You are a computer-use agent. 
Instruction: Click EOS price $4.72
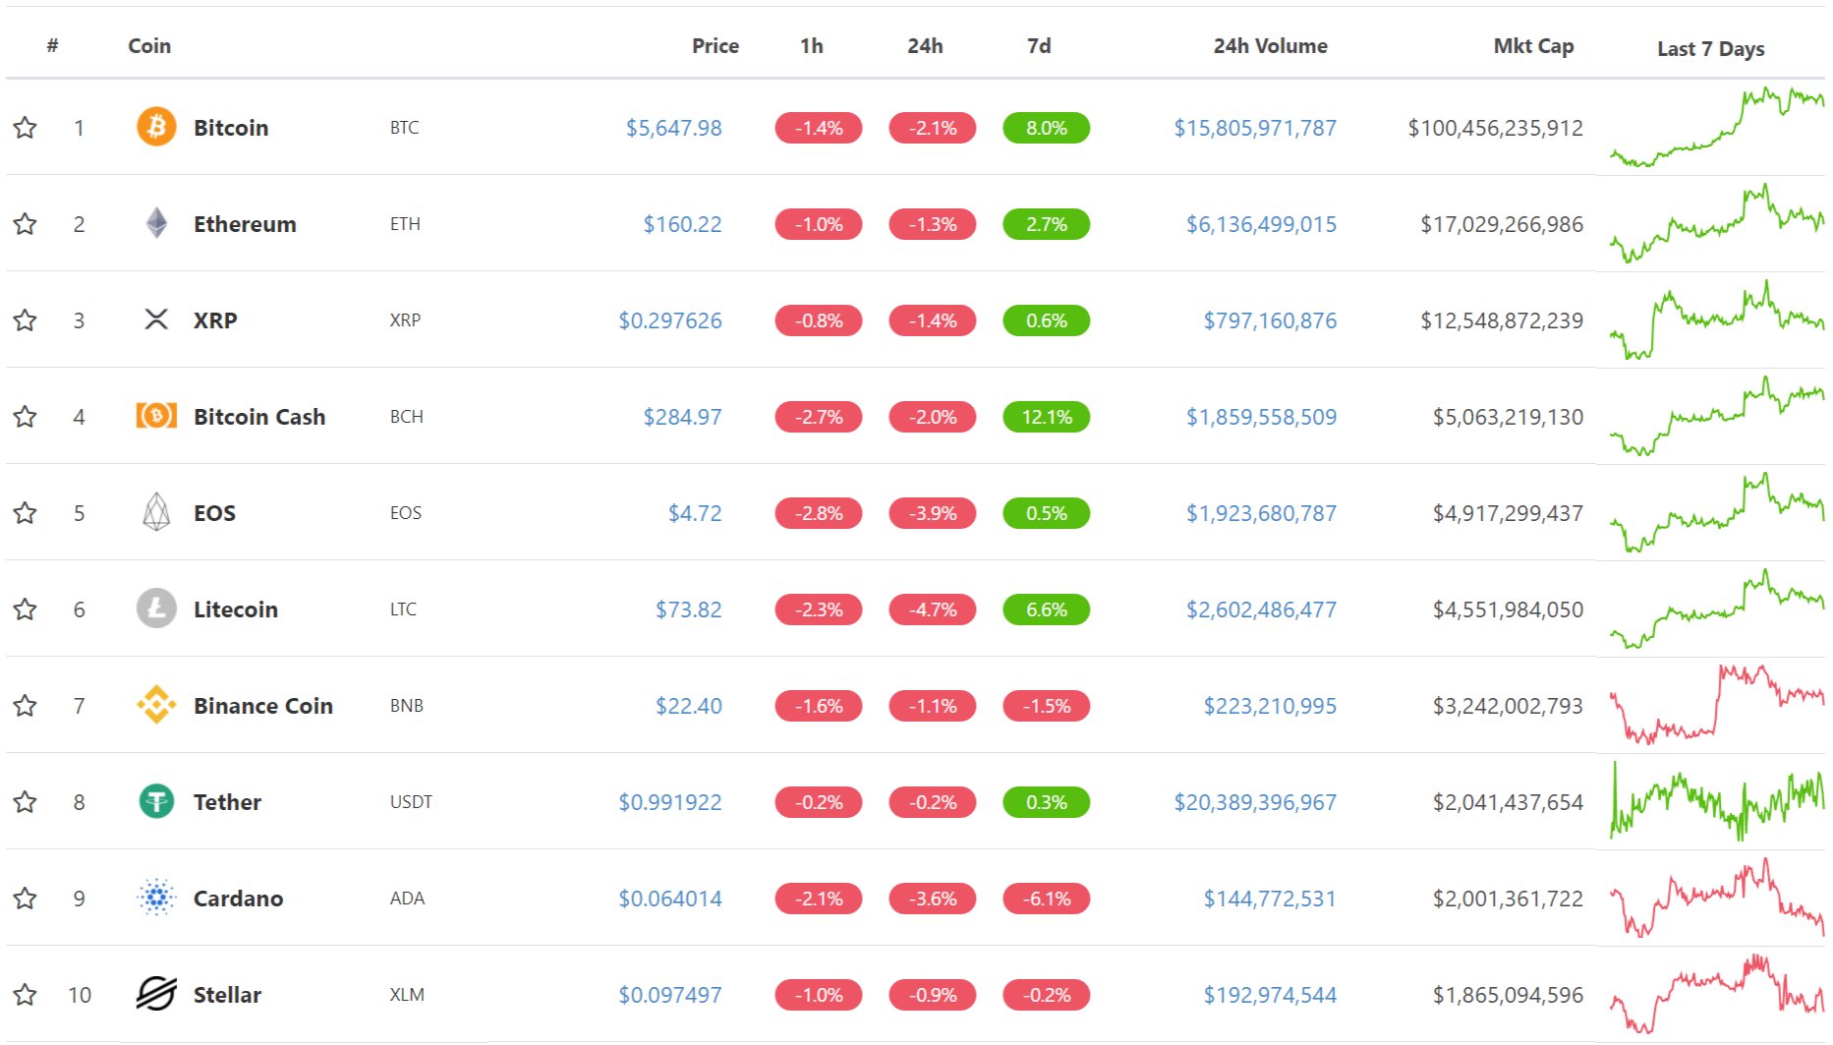pyautogui.click(x=695, y=512)
